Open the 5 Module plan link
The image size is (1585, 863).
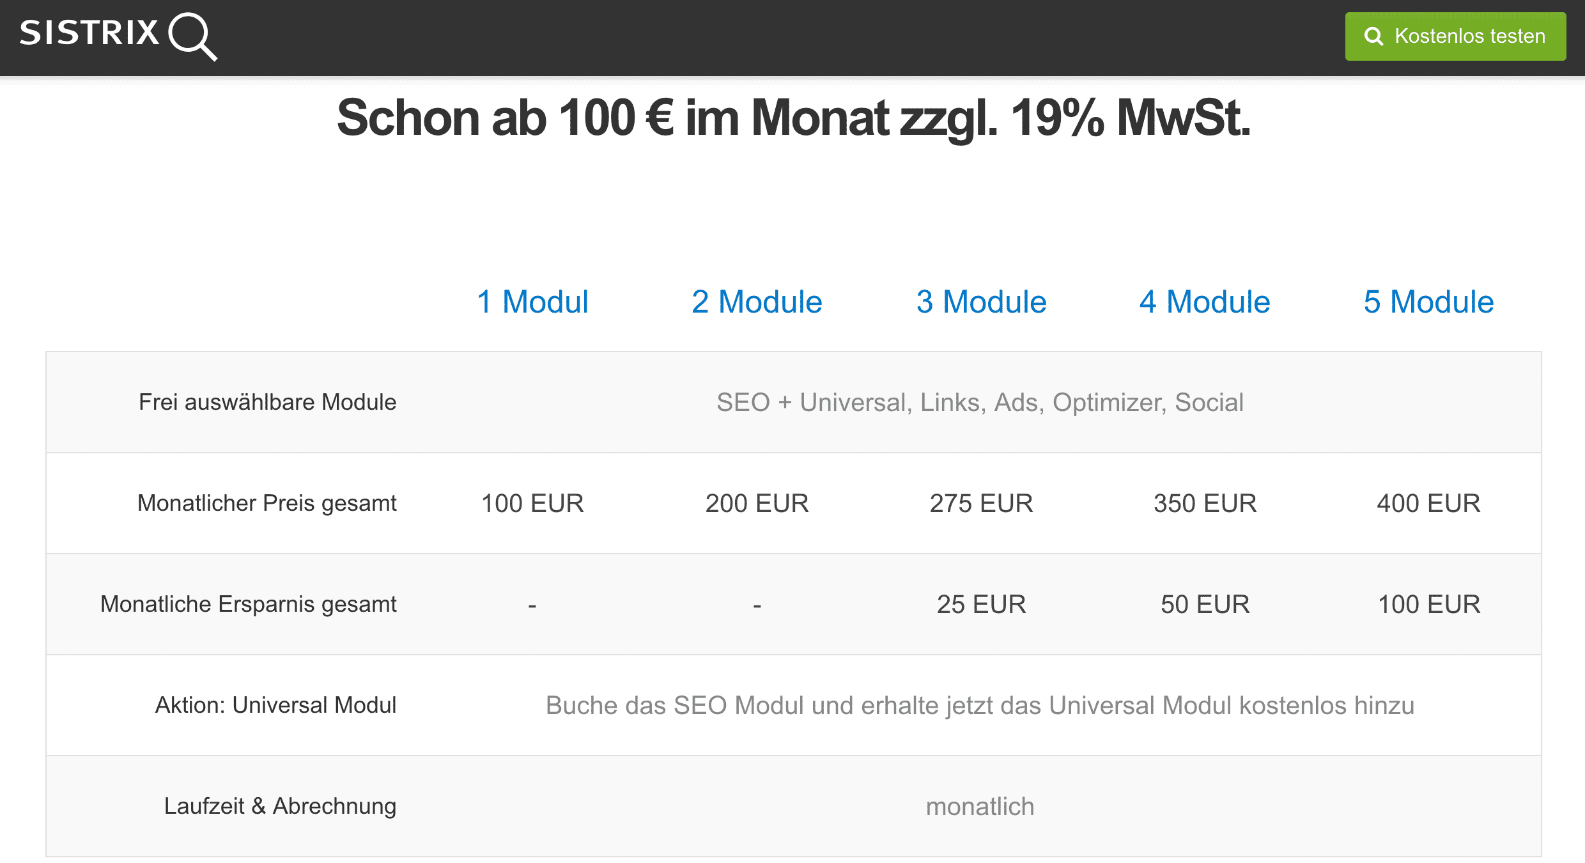[1428, 302]
